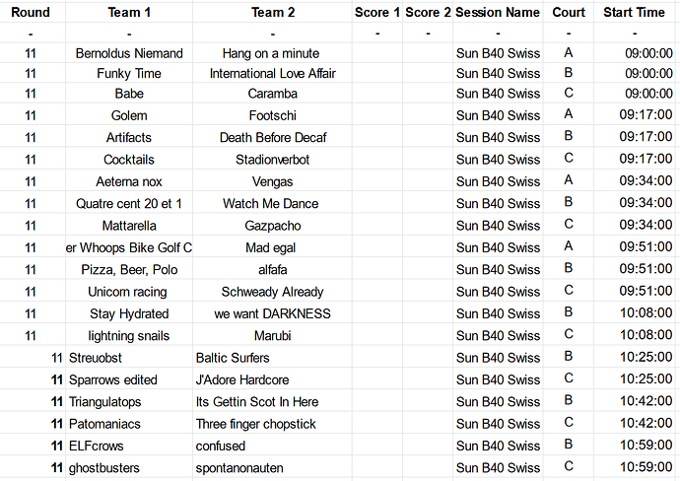This screenshot has height=481, width=680.
Task: Select the Death Before Decaf cell
Action: pos(272,137)
